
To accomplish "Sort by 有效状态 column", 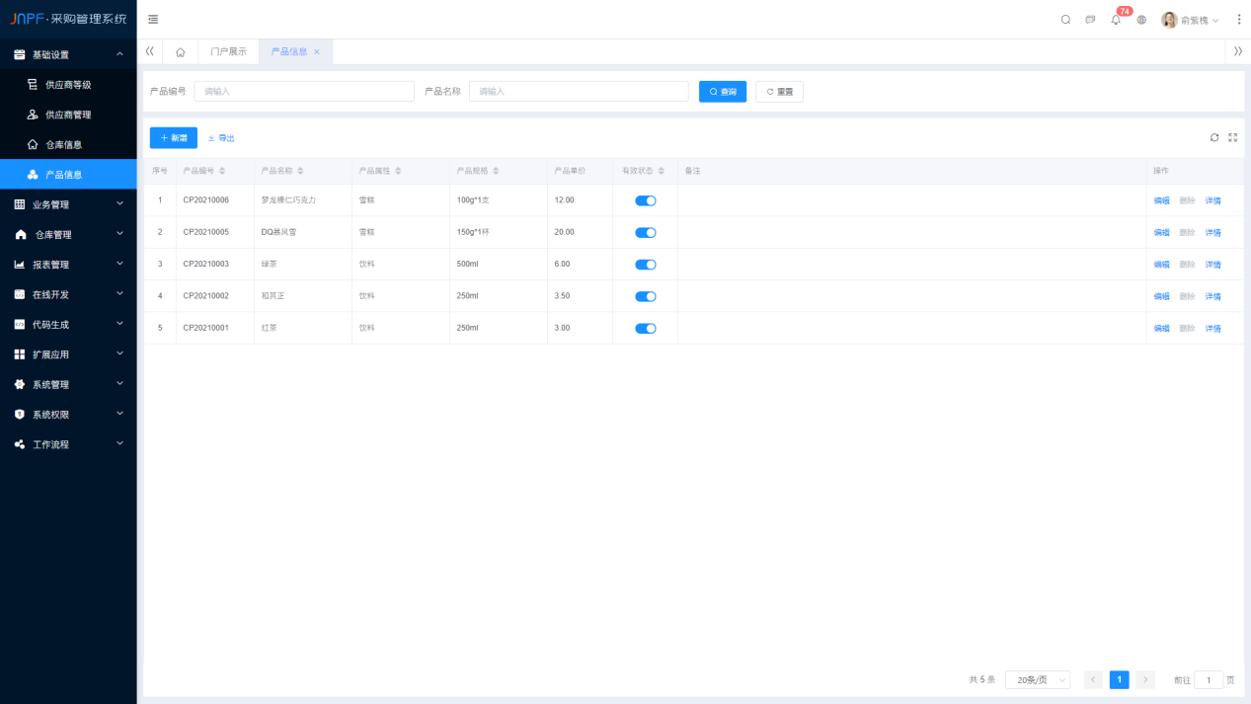I will [x=662, y=172].
